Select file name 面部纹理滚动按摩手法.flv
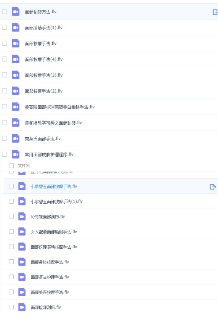 pyautogui.click(x=54, y=247)
